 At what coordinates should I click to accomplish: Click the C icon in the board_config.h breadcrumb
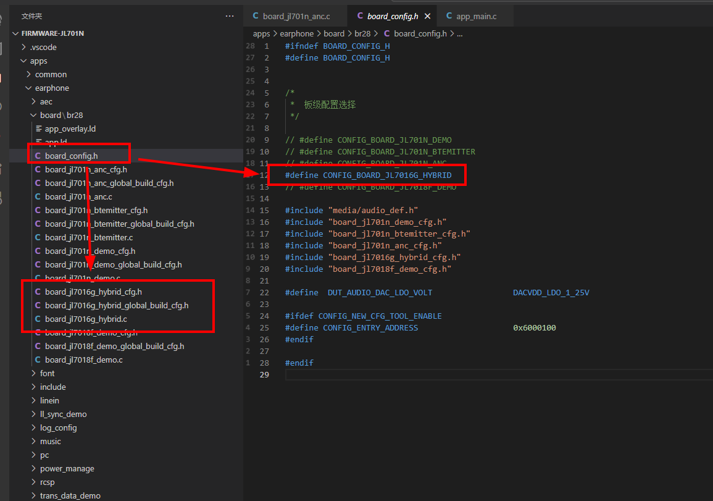click(387, 34)
